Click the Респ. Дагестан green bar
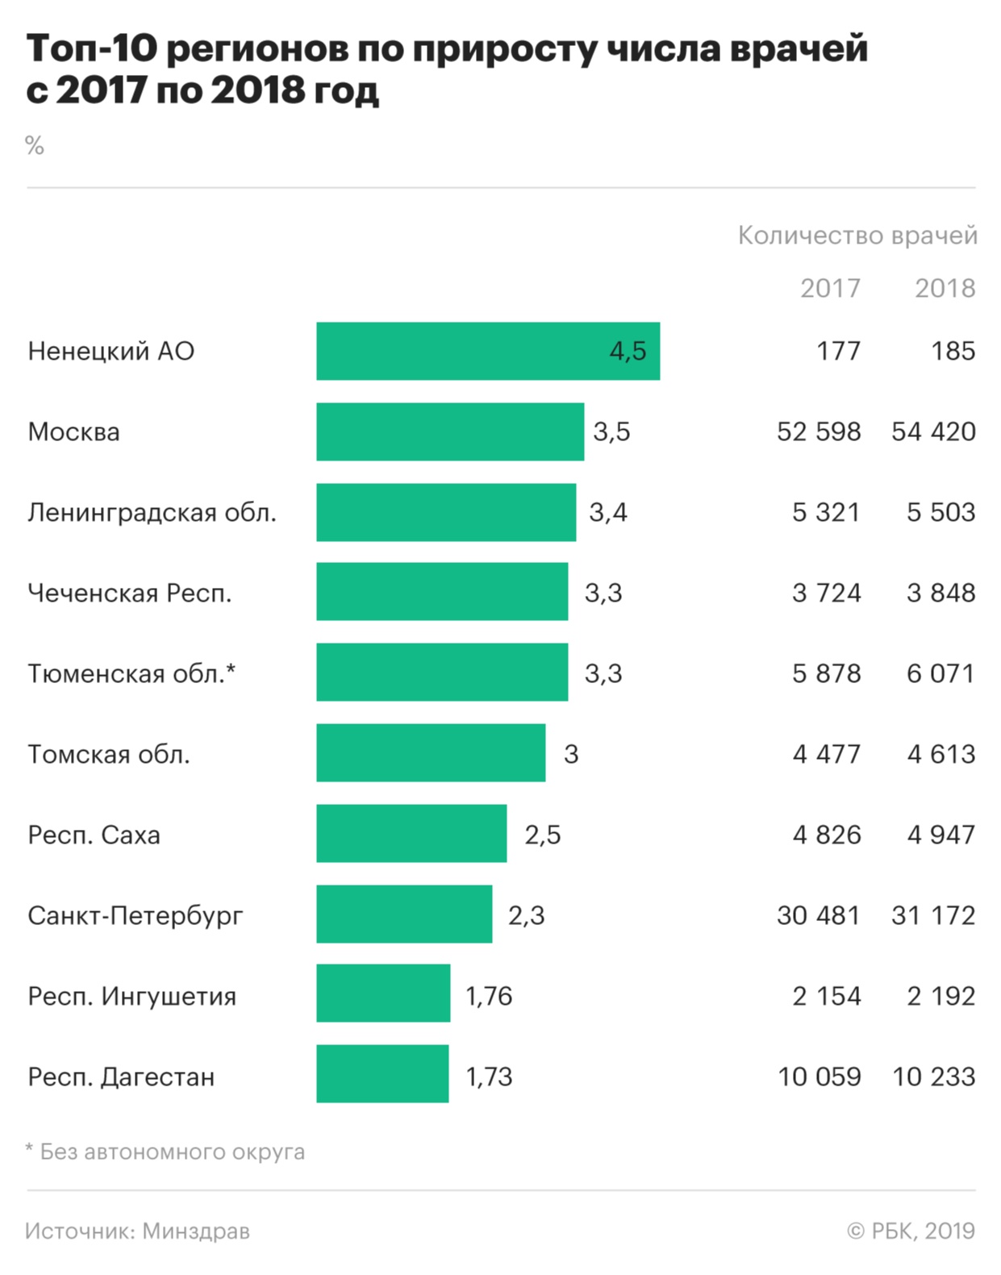 click(382, 1074)
